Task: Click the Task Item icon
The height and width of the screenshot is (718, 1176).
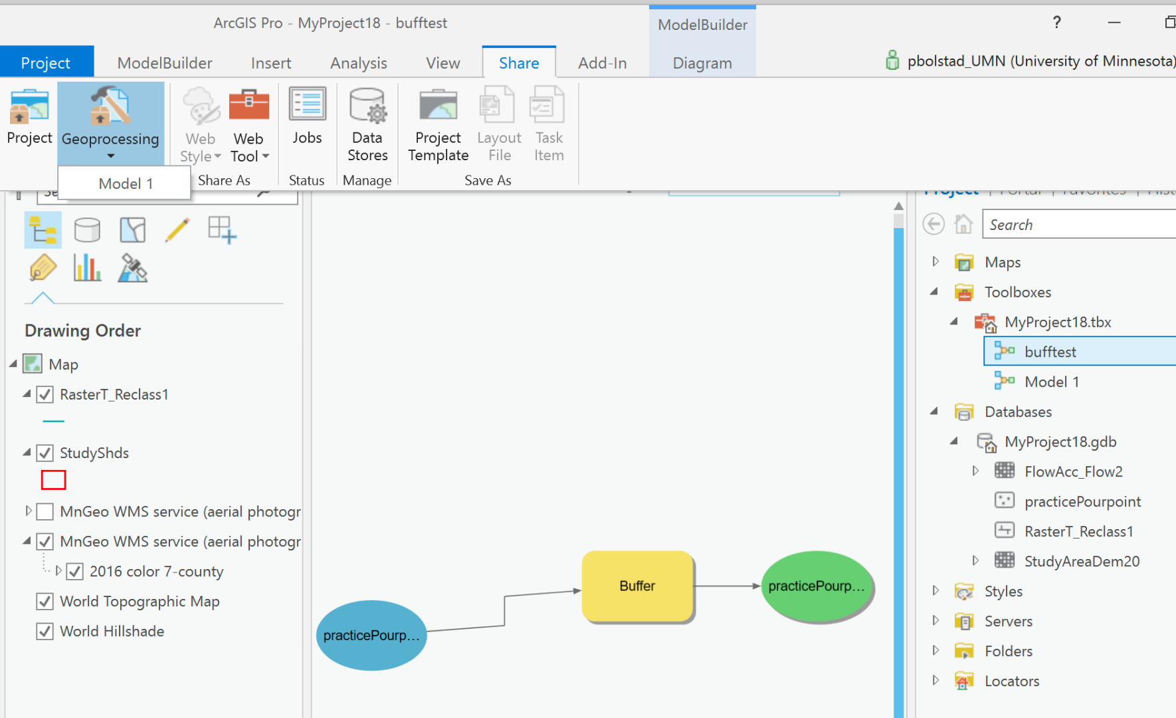Action: [x=547, y=104]
